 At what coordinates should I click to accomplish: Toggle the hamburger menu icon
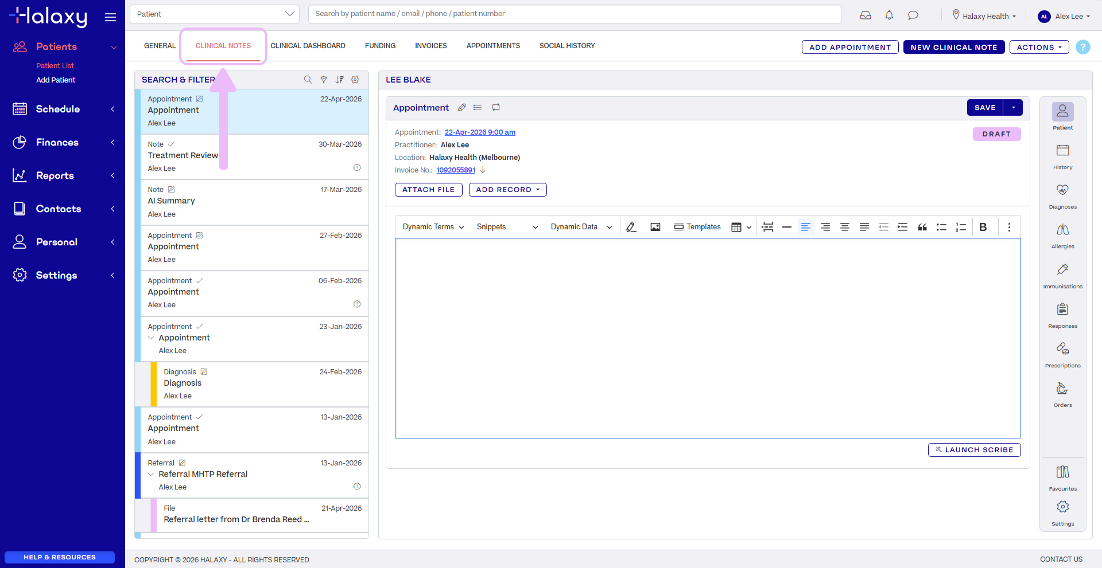111,17
